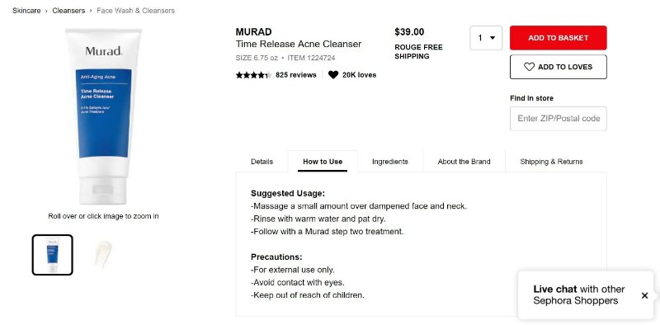Click the heart icon beside 20K loves

[x=333, y=75]
